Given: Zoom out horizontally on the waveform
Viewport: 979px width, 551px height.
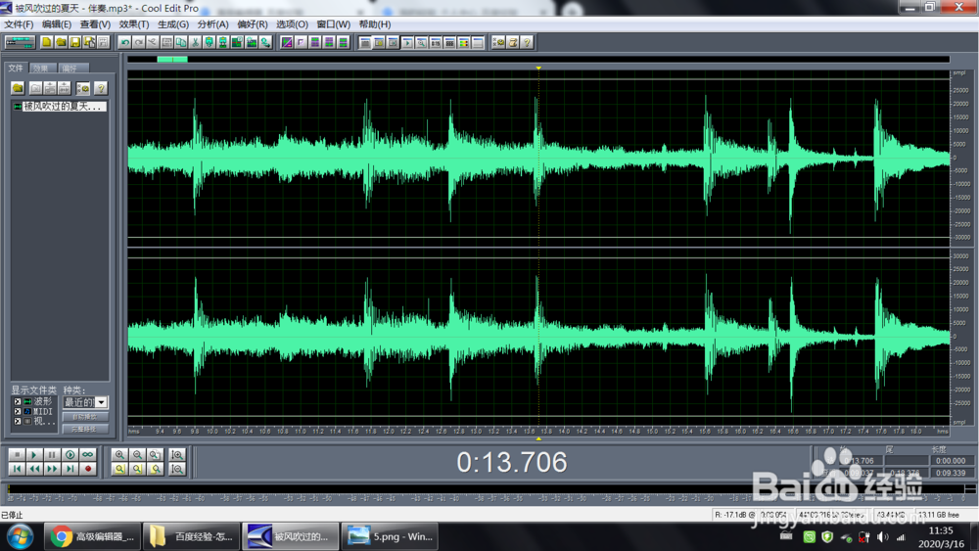Looking at the screenshot, I should point(137,455).
